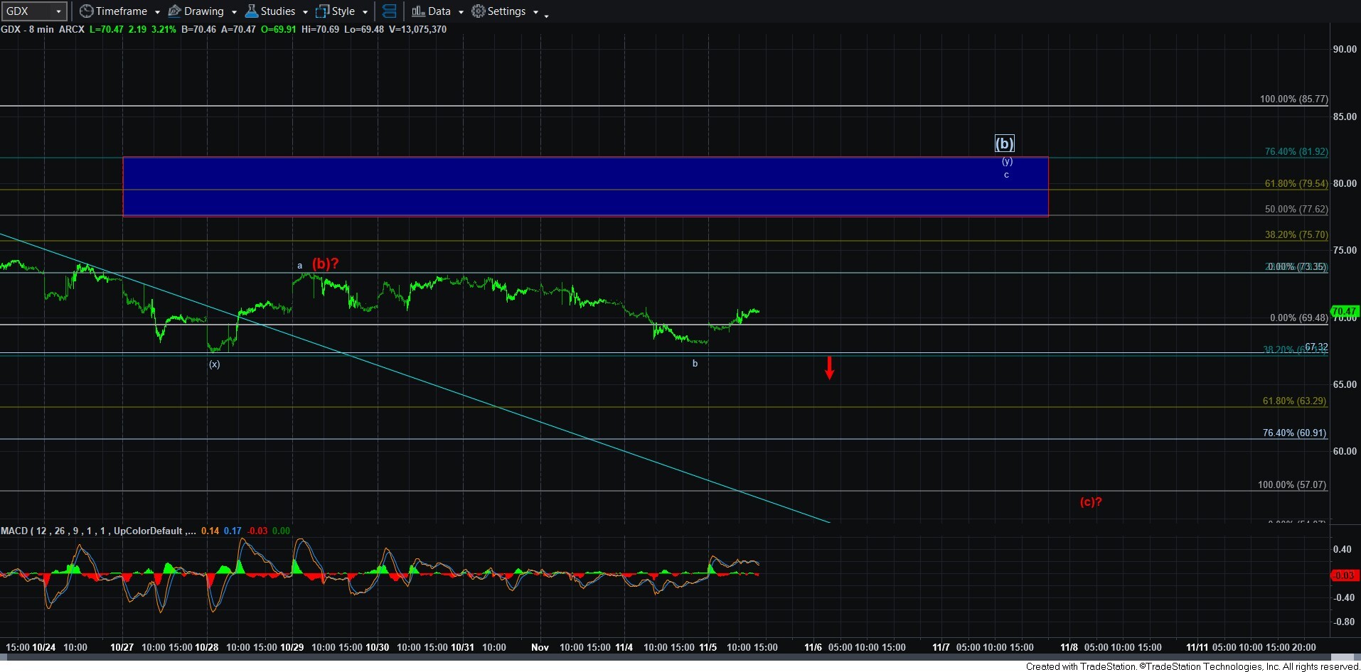
Task: Click the Style overlapping squares icon
Action: click(322, 11)
